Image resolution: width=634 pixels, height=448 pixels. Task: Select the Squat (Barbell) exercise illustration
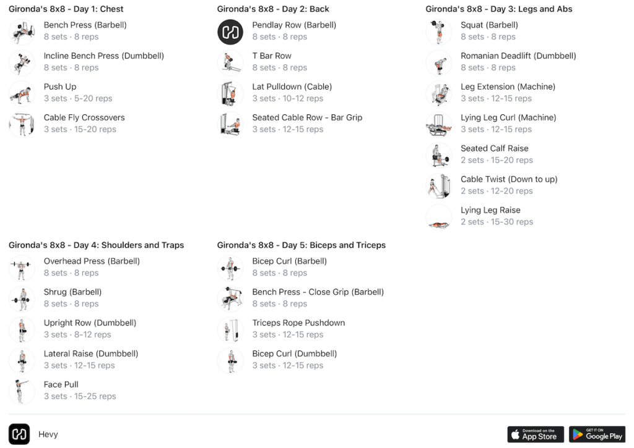(439, 32)
